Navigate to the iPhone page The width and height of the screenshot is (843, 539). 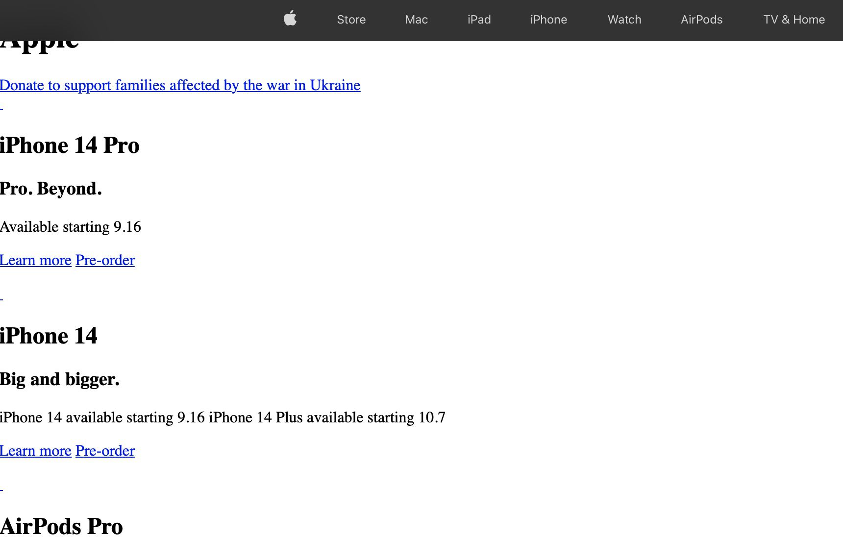click(x=548, y=20)
